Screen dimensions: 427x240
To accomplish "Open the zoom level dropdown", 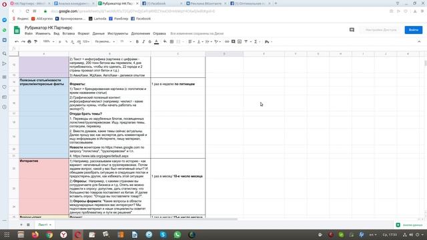I will point(49,41).
